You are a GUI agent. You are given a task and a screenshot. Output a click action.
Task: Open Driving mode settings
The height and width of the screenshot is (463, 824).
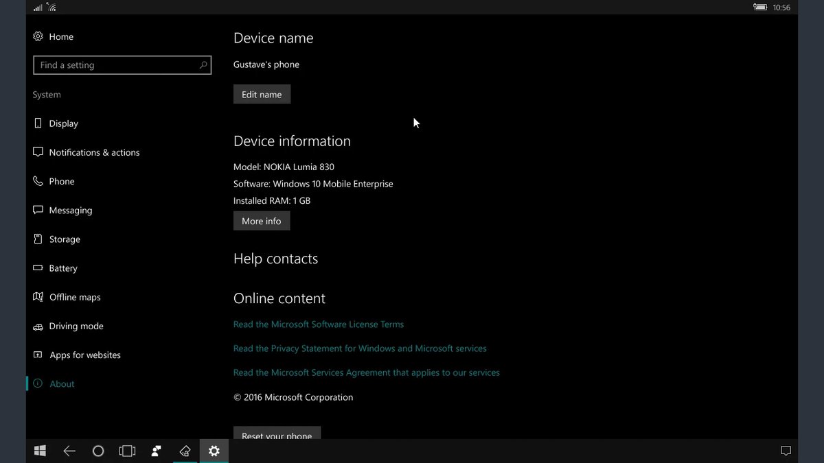coord(76,327)
